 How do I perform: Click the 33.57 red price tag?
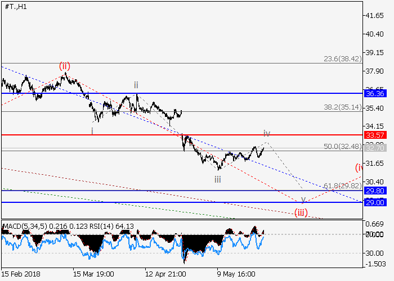coord(373,135)
